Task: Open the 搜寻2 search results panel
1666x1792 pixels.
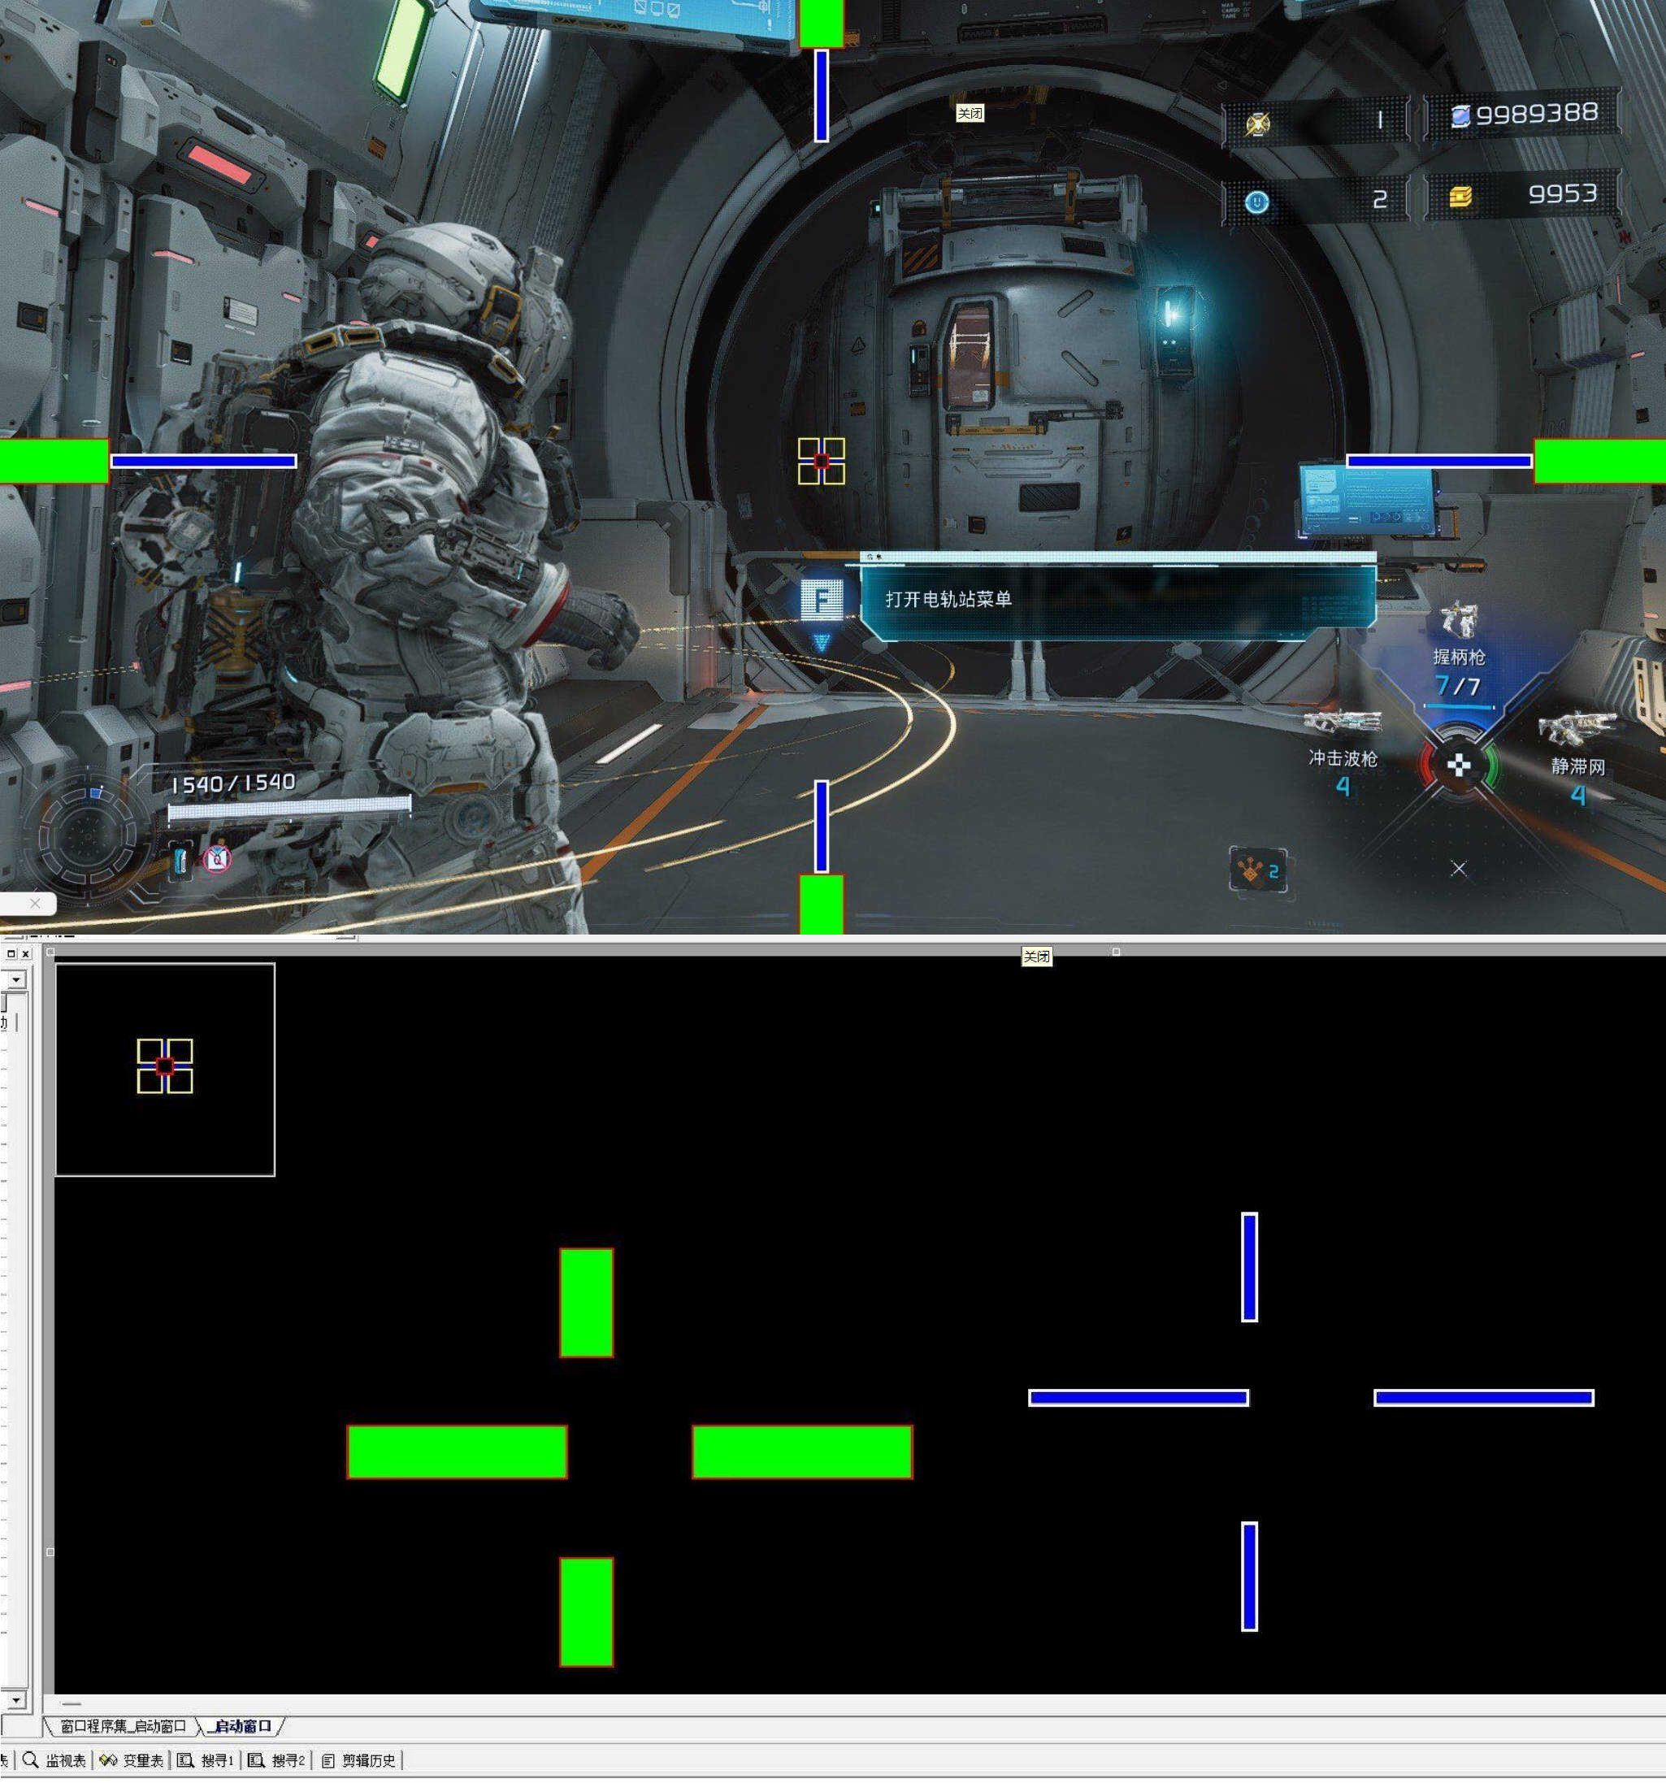Action: 275,1760
